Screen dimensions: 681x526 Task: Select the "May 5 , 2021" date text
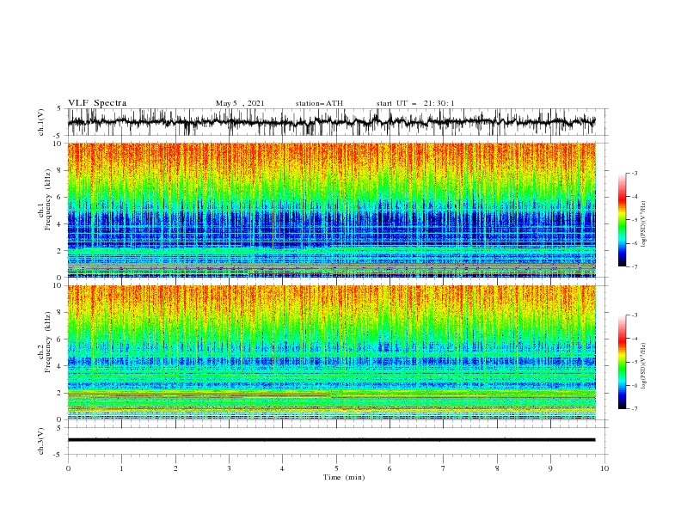[240, 103]
